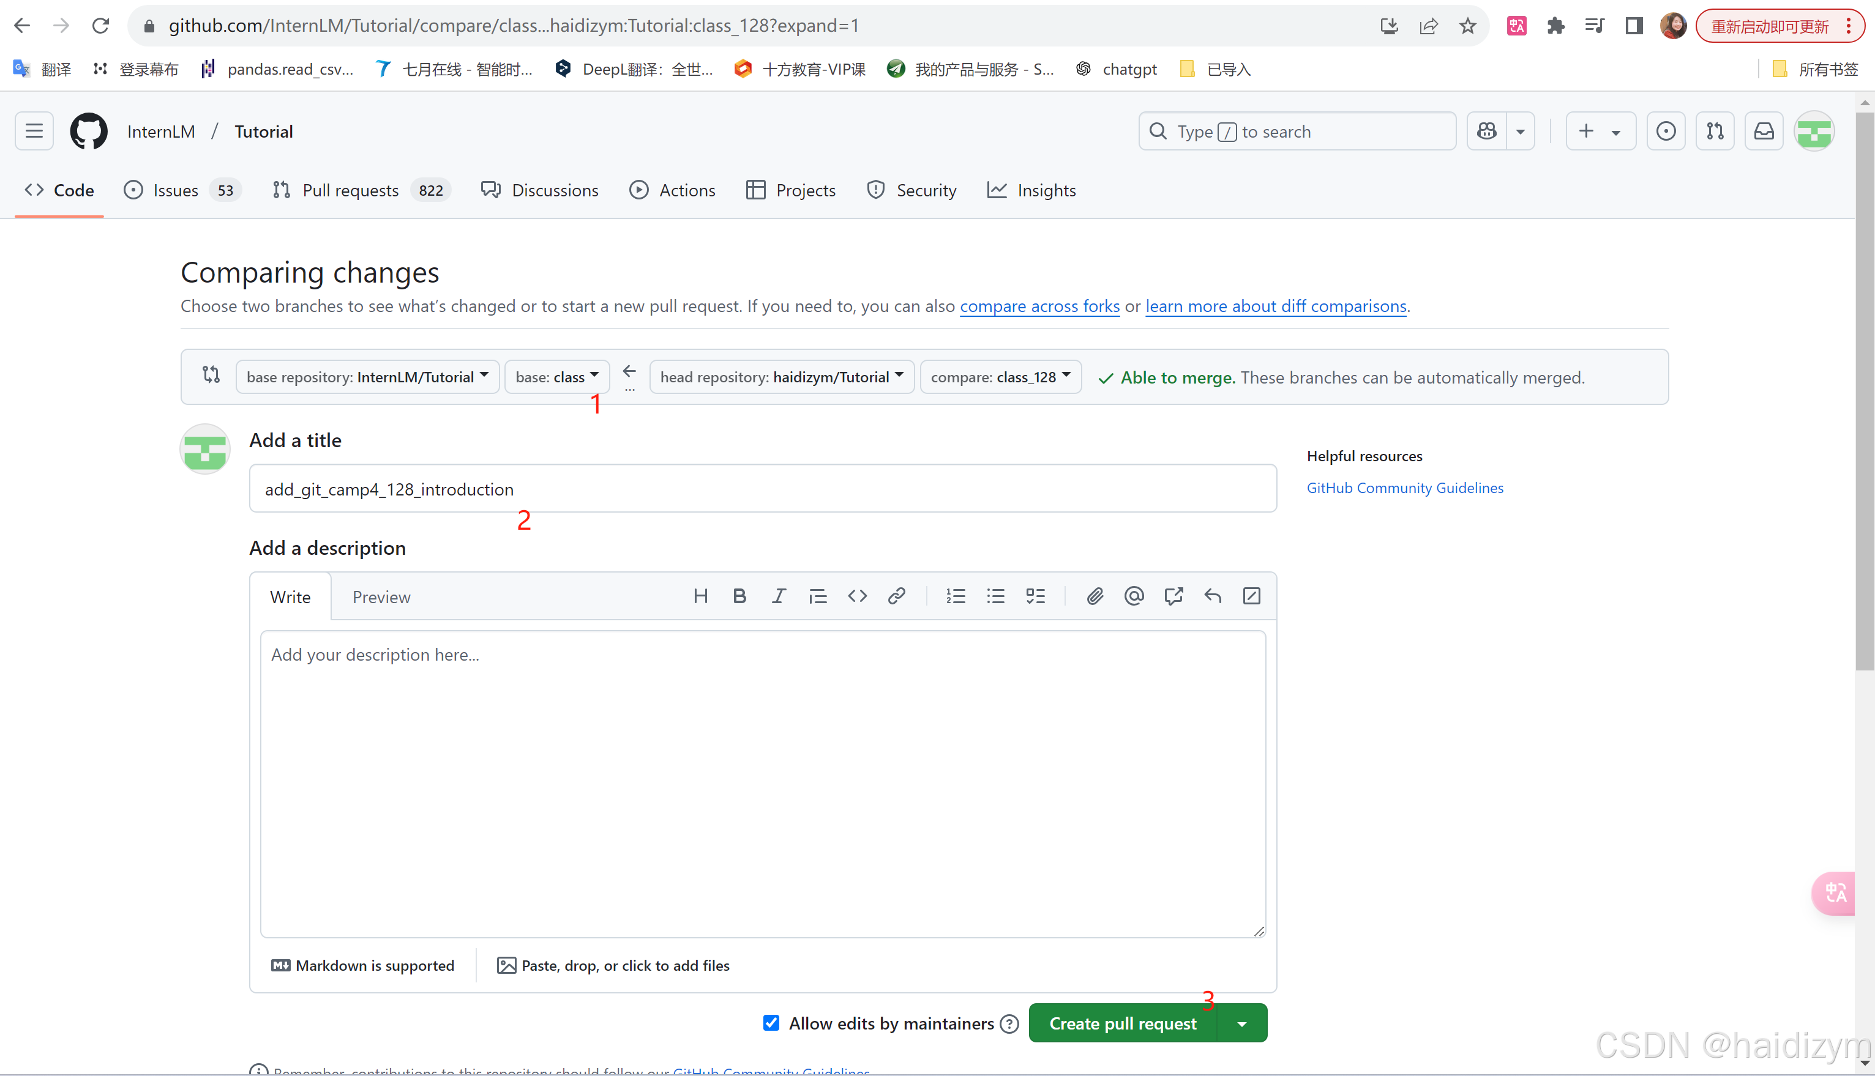
Task: Open the base repository InternLM/Tutorial dropdown
Action: (x=367, y=377)
